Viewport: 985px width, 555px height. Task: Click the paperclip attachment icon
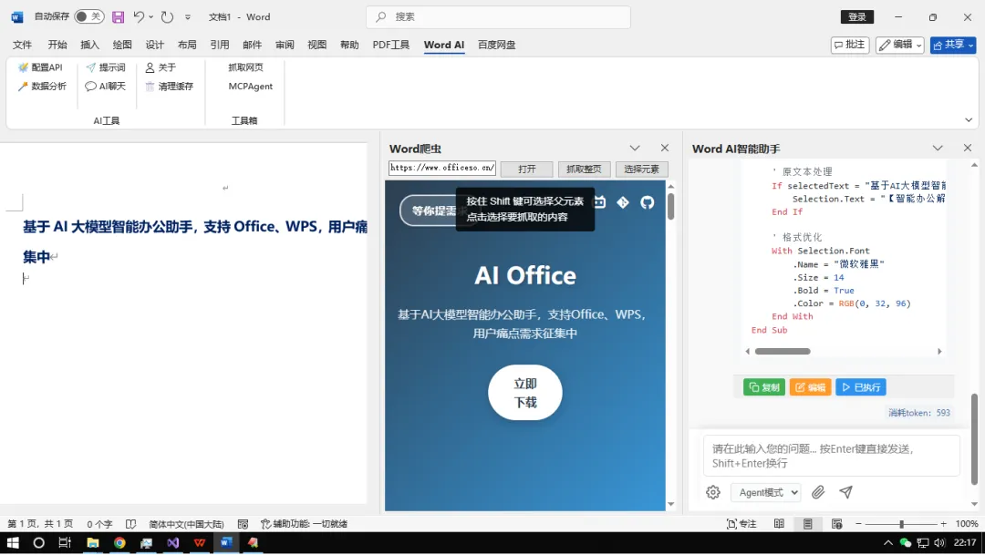(818, 492)
